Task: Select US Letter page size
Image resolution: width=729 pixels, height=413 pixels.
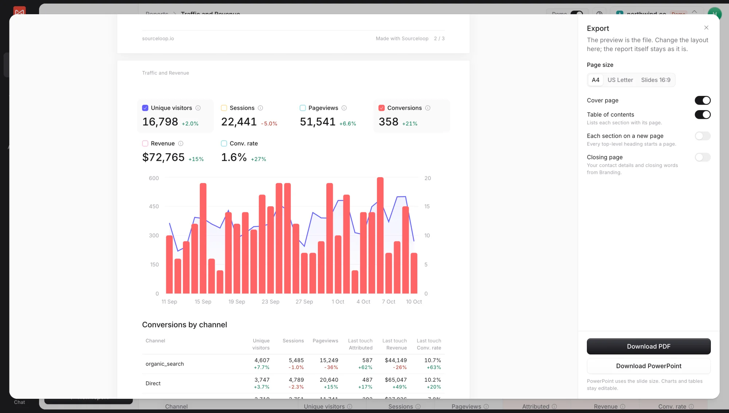Action: pyautogui.click(x=620, y=80)
